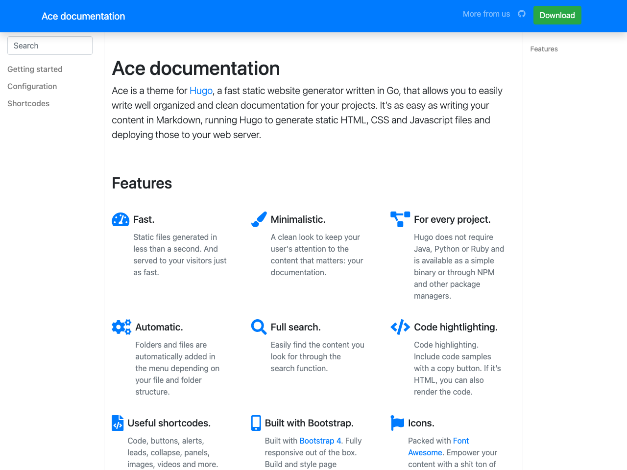Click the phone icon next to 'Built with Bootstrap'
Image resolution: width=627 pixels, height=470 pixels.
256,423
